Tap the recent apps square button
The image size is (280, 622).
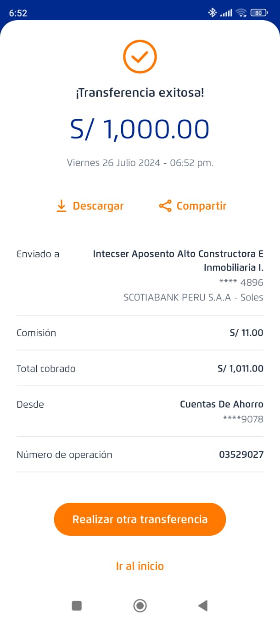point(77,606)
